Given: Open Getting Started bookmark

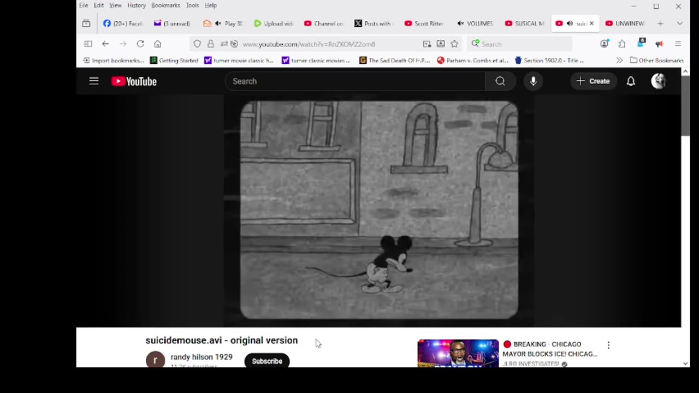Looking at the screenshot, I should click(x=174, y=61).
